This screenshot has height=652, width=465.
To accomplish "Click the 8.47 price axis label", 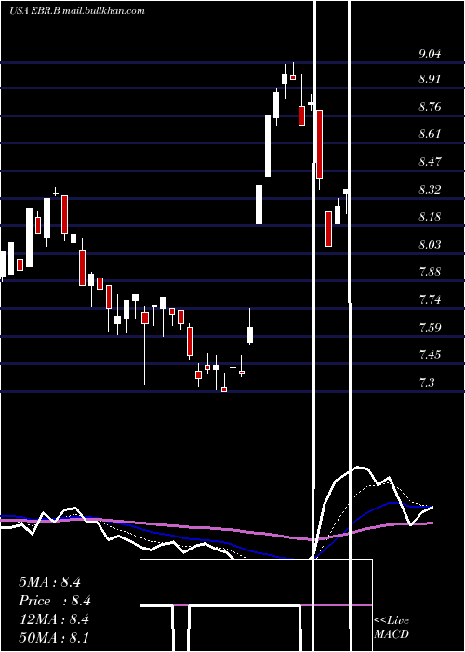I will 430,162.
